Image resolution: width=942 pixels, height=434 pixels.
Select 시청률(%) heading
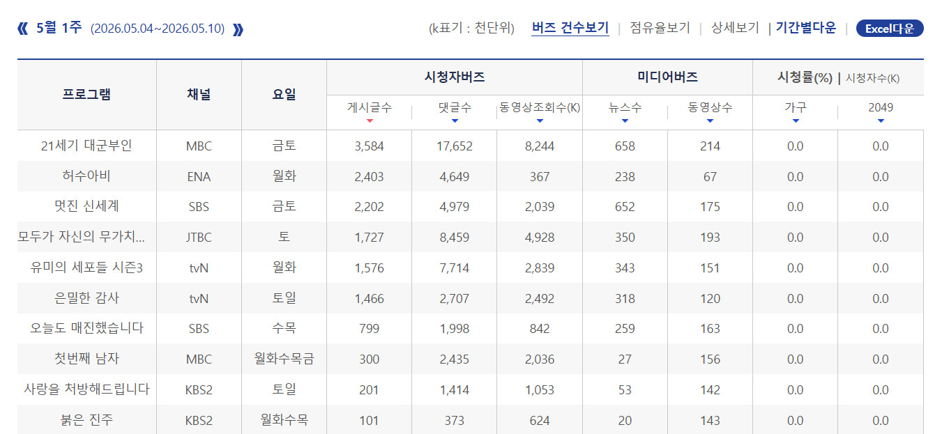(805, 78)
